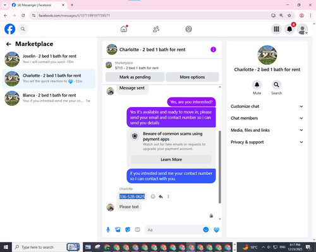316x252 pixels.
Task: Expand Customize chat section
Action: [x=267, y=106]
